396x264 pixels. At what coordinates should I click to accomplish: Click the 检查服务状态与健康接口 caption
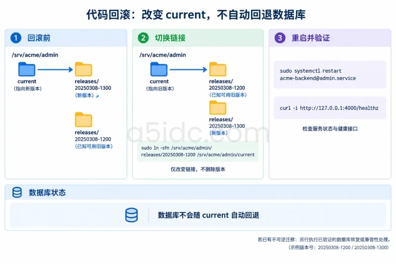(330, 129)
